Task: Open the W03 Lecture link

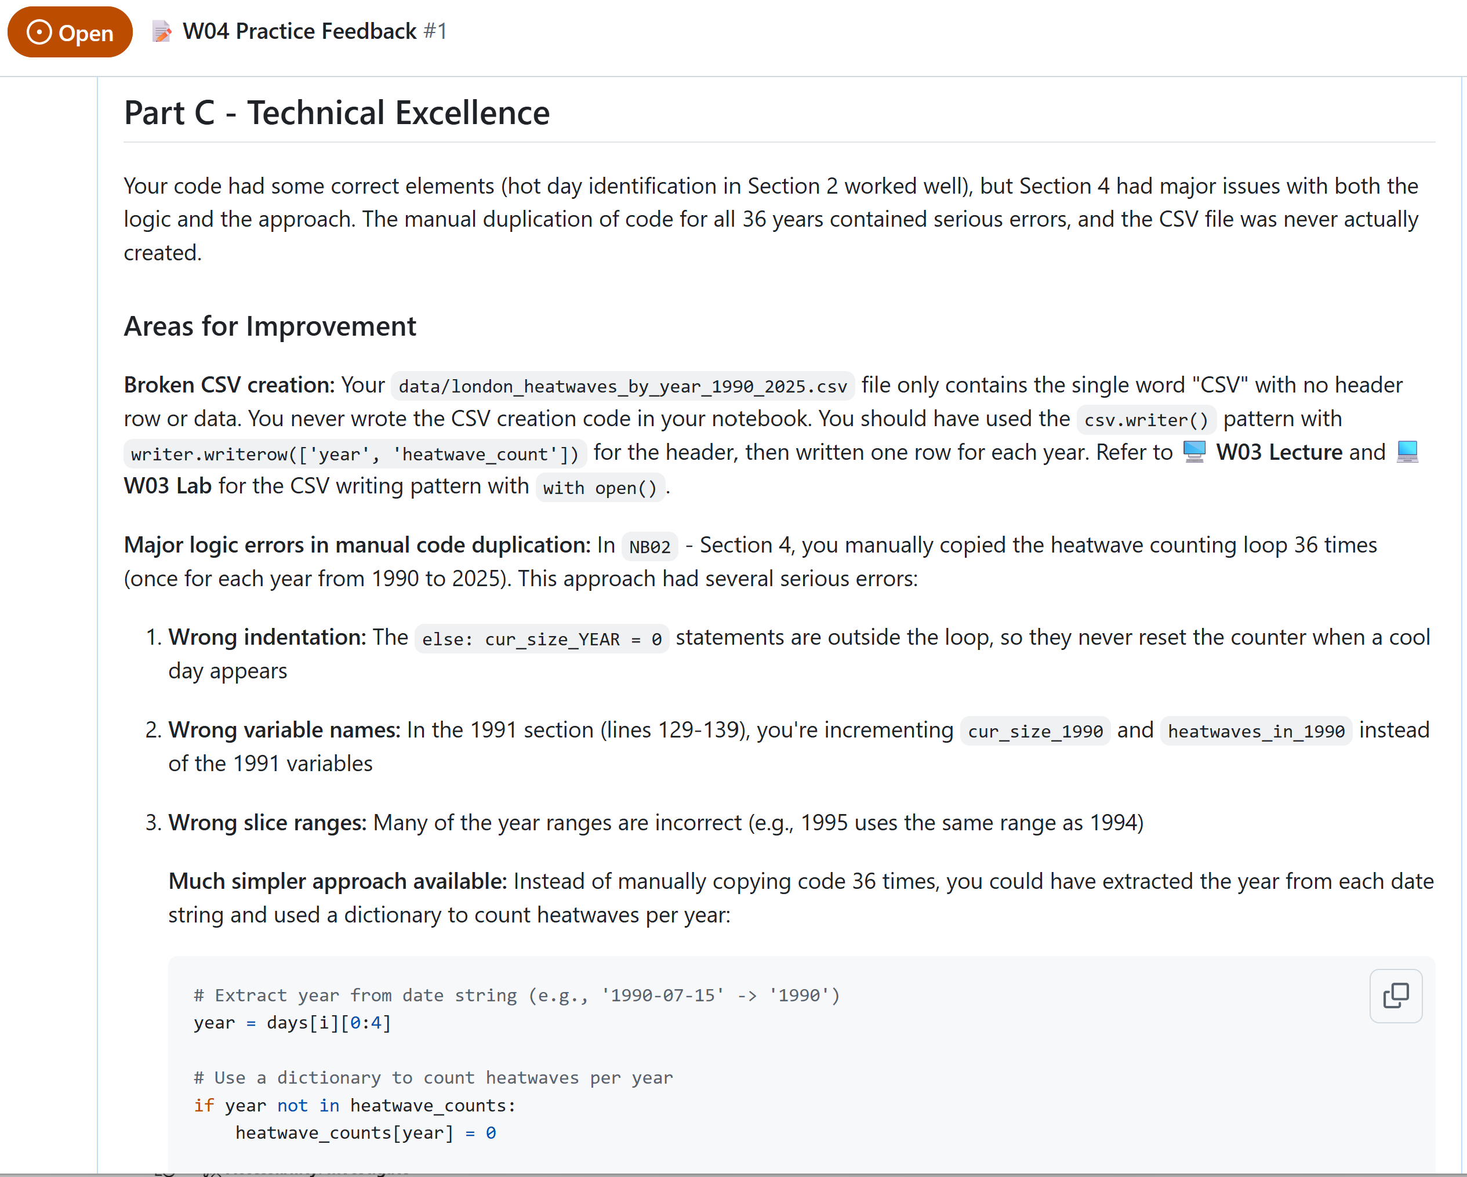Action: [1279, 452]
